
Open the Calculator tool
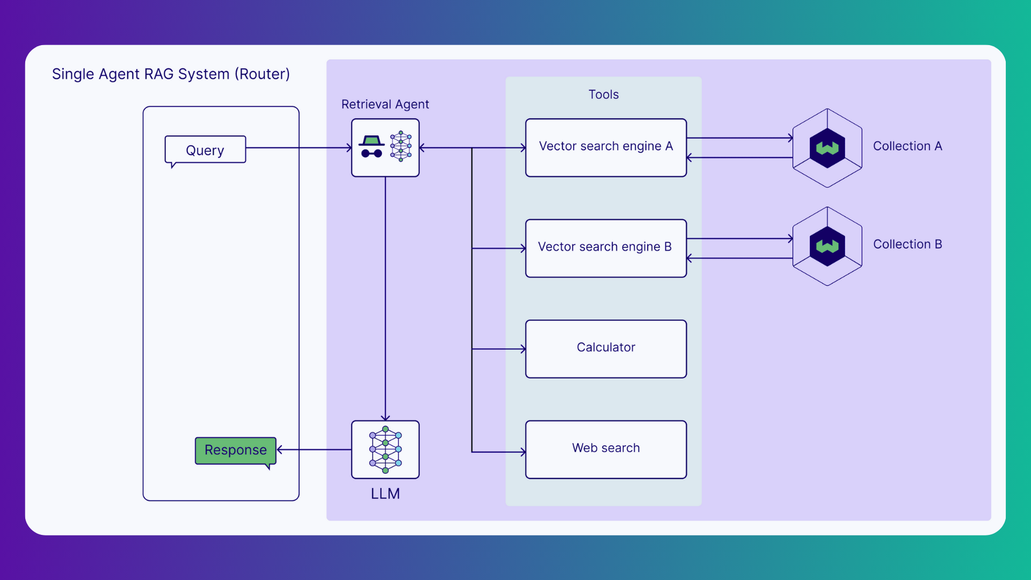[606, 348]
